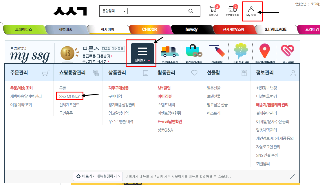
Task: Open 신세계포인트 link
Action: [x=69, y=105]
